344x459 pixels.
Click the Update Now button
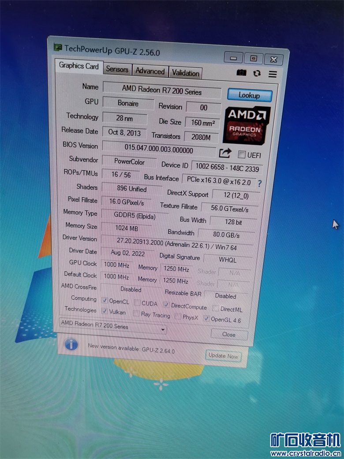(223, 356)
